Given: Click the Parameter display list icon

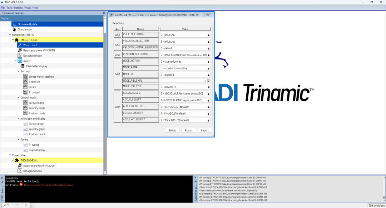Looking at the screenshot, I should click(23, 66).
